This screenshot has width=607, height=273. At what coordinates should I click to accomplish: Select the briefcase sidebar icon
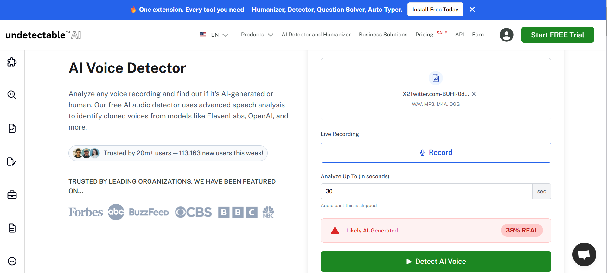(x=12, y=195)
